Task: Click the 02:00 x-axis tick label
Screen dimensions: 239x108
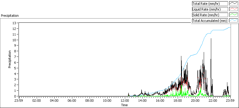Action: [37, 101]
